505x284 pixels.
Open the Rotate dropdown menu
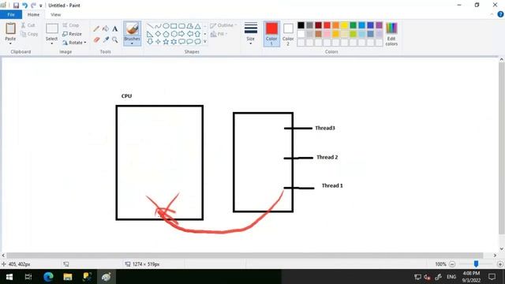[74, 43]
